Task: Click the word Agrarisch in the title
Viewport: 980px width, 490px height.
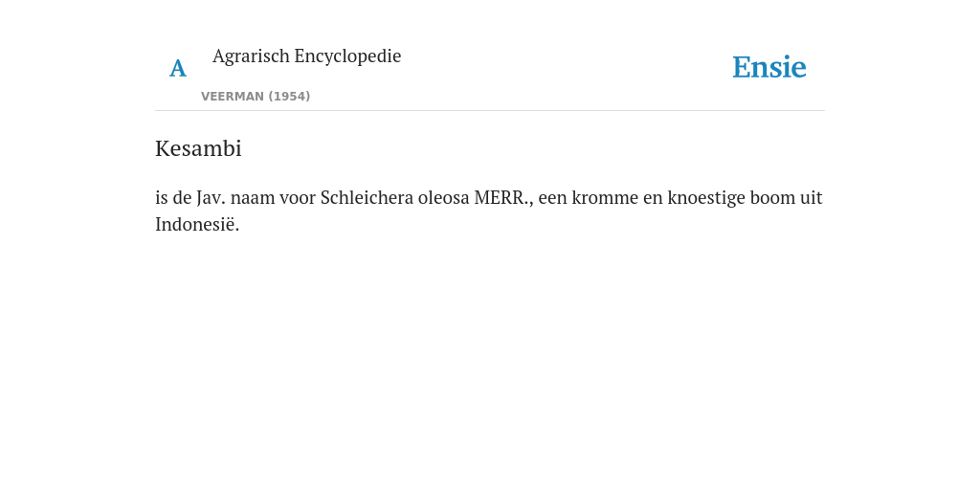Action: pyautogui.click(x=252, y=56)
